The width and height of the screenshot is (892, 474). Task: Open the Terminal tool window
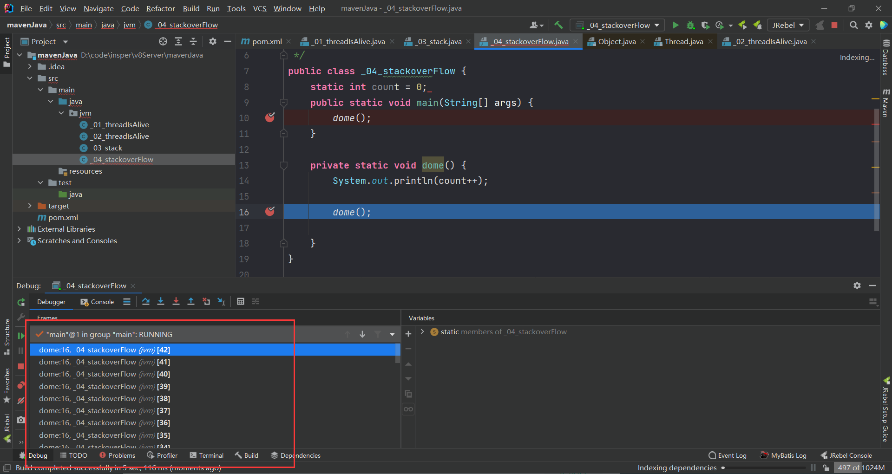tap(207, 455)
